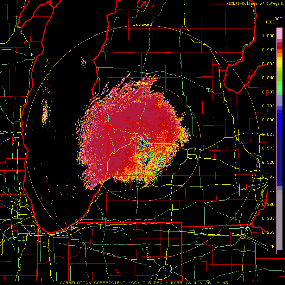Click the Correlation Coefficient caption at bottom
Viewport: 285px width, 285px height.
[x=143, y=283]
